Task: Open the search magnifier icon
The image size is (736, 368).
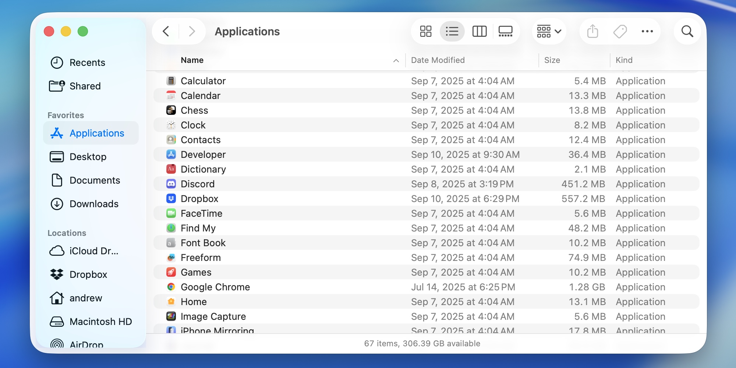Action: tap(687, 31)
